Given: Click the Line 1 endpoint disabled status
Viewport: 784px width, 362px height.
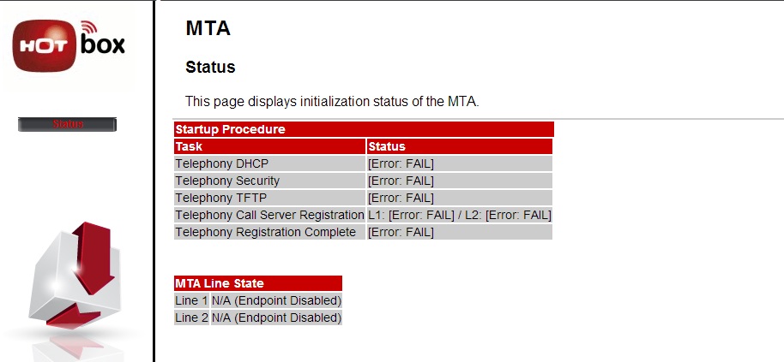Looking at the screenshot, I should [x=276, y=300].
